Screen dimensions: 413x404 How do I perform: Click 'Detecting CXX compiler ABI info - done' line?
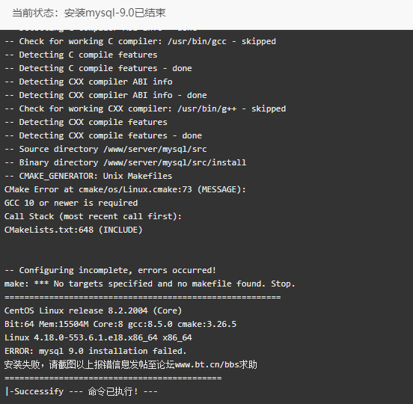pos(105,95)
